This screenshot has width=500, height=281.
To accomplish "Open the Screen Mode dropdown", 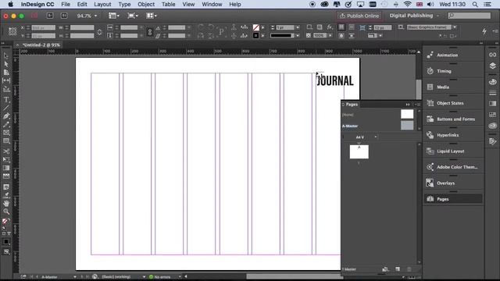I will point(133,16).
